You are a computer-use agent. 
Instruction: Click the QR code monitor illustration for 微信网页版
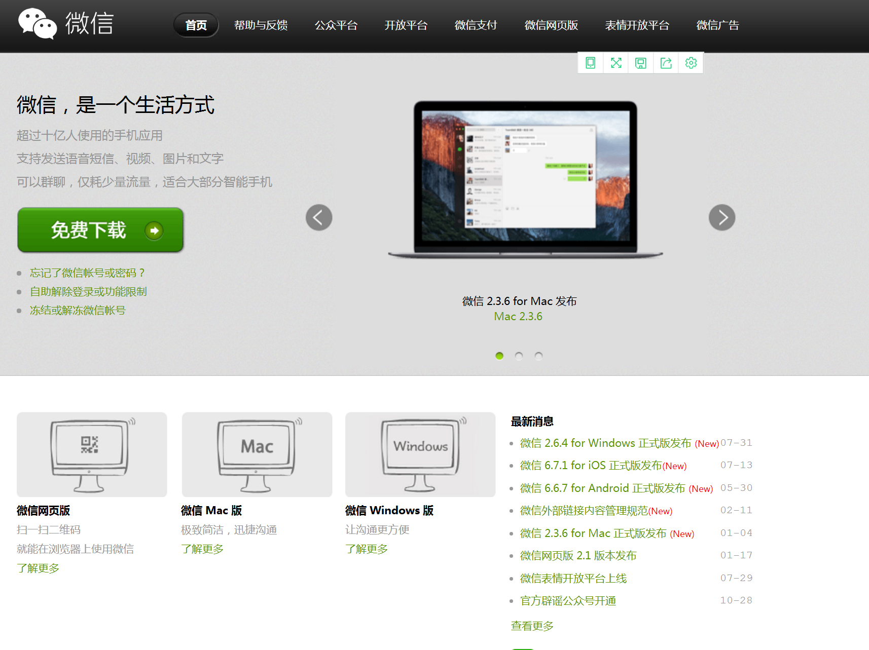pyautogui.click(x=91, y=454)
